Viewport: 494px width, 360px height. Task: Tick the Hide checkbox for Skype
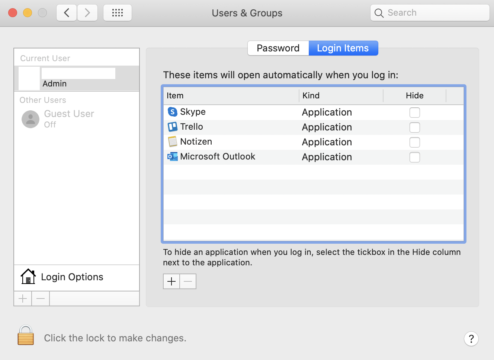[x=415, y=112]
